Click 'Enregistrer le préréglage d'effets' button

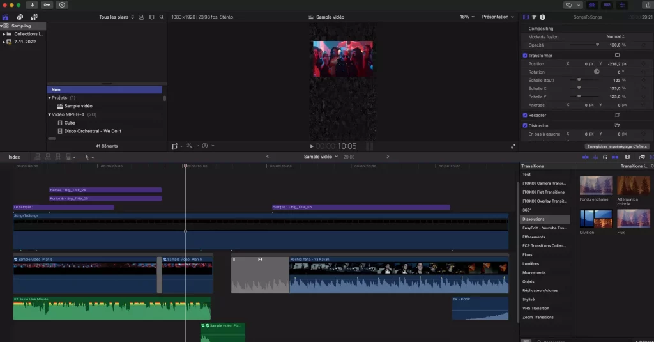tap(617, 146)
